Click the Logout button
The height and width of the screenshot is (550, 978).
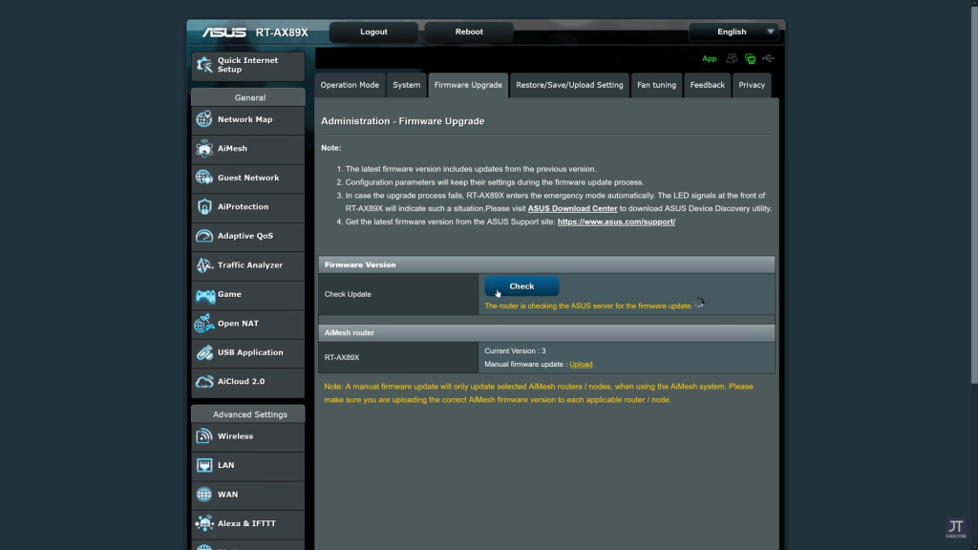coord(373,32)
